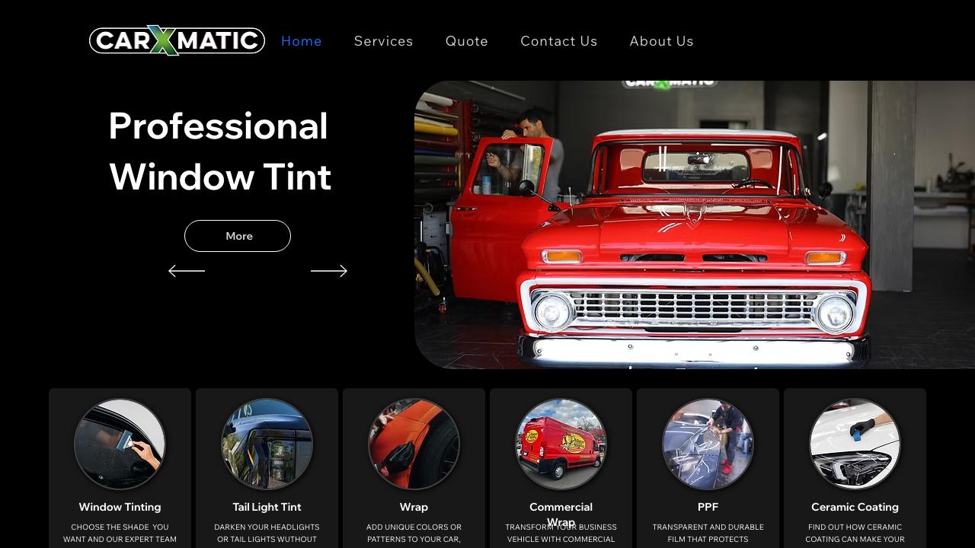Click the Commercial Wrap van image
This screenshot has width=975, height=548.
(x=561, y=444)
